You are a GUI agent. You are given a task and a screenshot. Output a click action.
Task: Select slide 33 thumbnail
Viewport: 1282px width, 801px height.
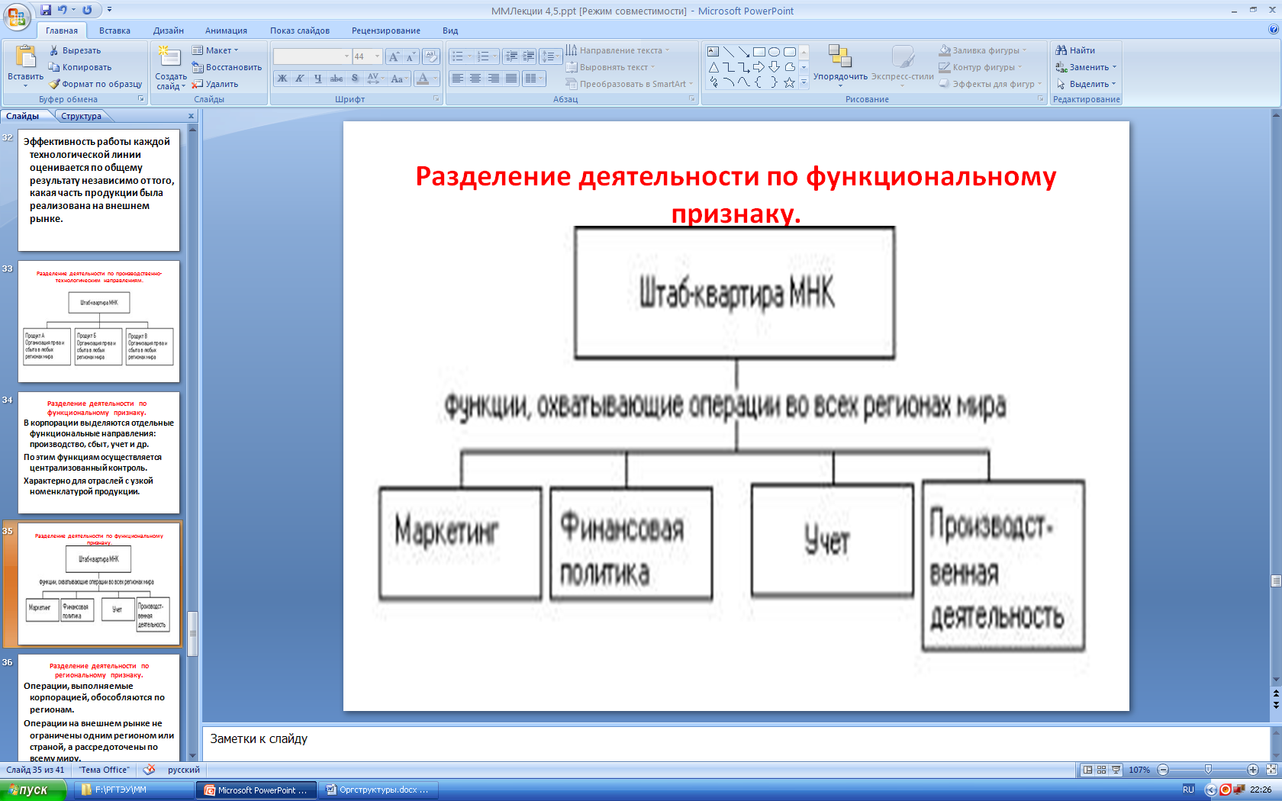pyautogui.click(x=99, y=321)
